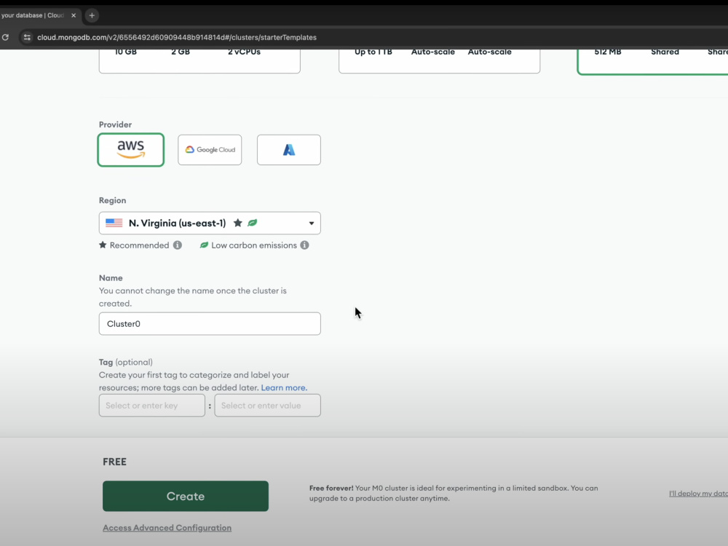Select the 'your database | Cloud' tab
The width and height of the screenshot is (728, 546).
[39, 15]
